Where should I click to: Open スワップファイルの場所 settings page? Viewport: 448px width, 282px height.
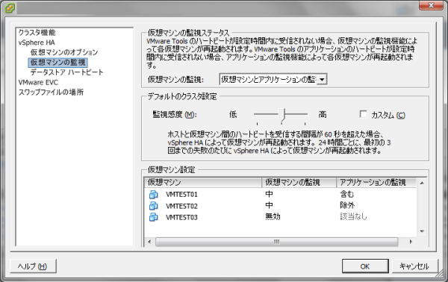click(x=51, y=93)
